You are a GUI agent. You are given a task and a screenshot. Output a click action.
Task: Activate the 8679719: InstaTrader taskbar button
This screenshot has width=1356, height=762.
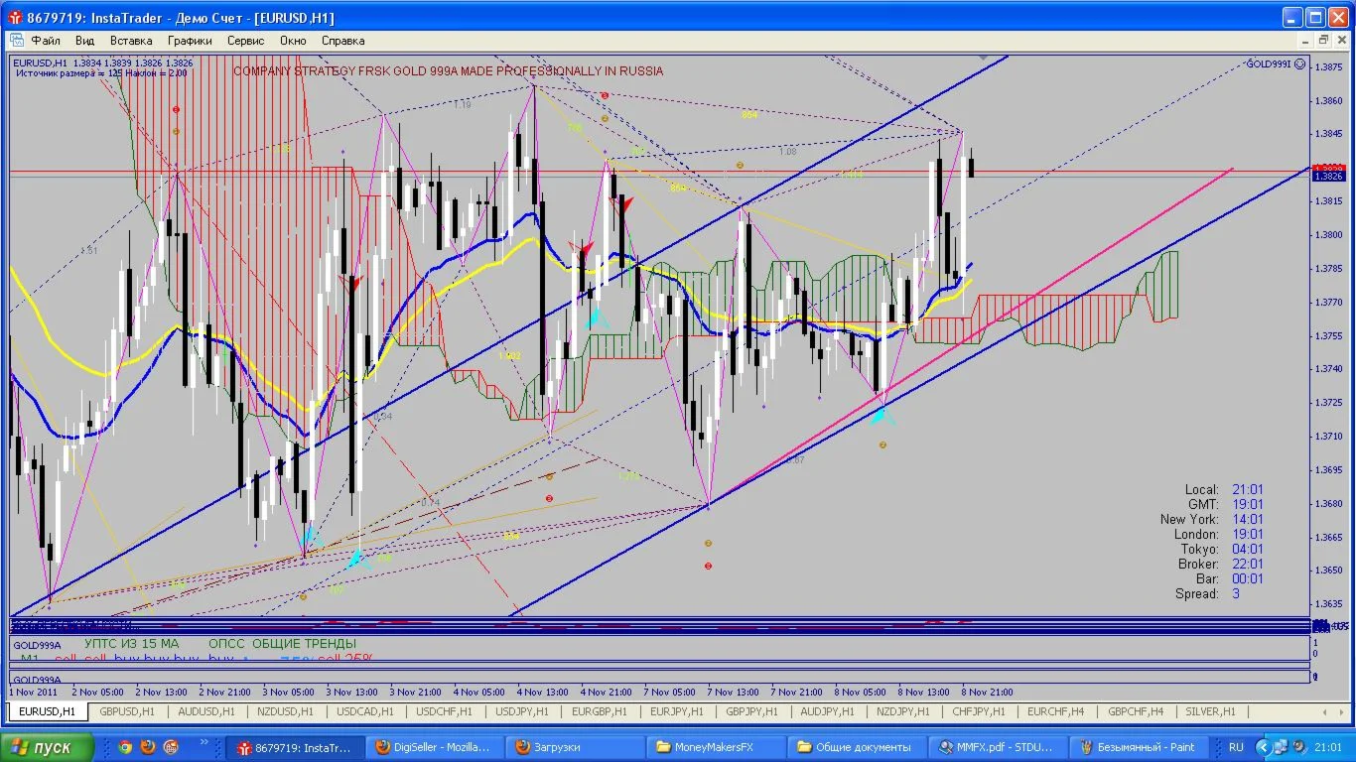(295, 747)
